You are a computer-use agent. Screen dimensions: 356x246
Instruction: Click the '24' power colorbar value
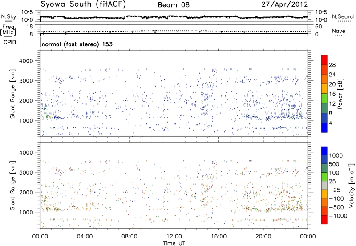point(332,75)
